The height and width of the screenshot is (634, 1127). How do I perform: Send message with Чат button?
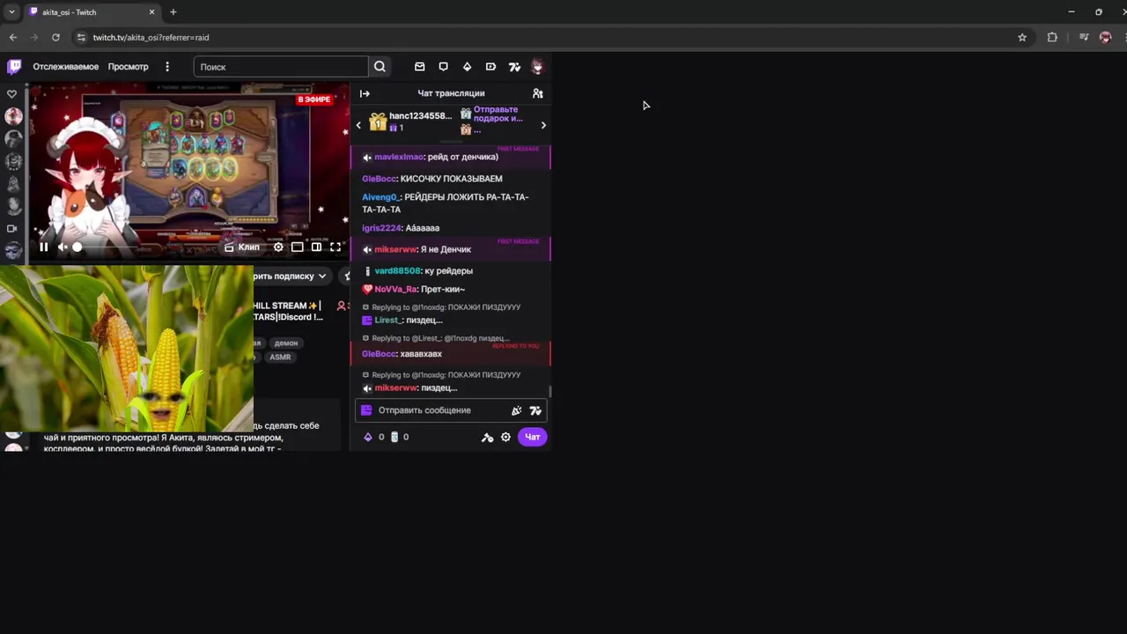(x=533, y=437)
